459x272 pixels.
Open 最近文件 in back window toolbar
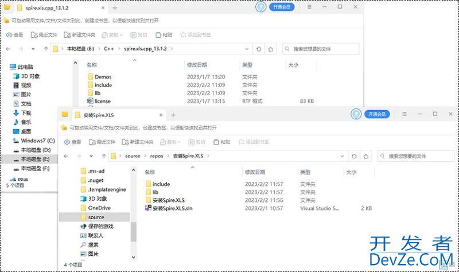pos(44,35)
